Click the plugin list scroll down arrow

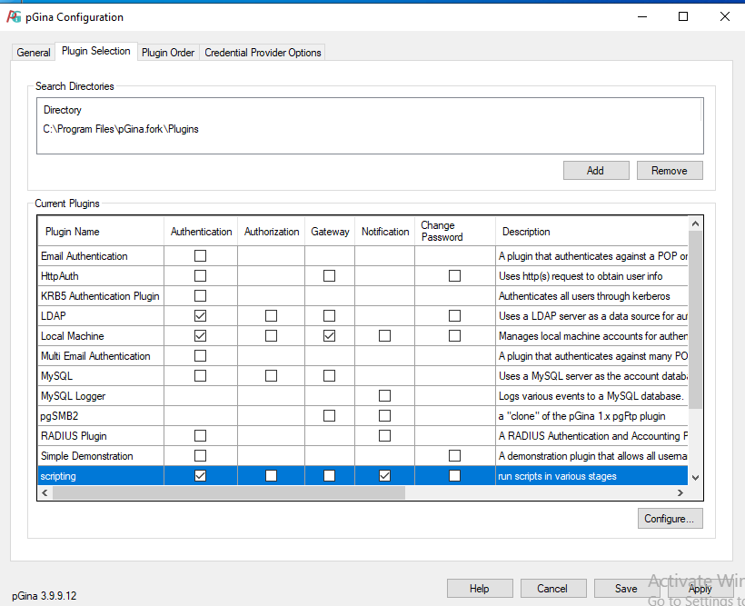click(695, 477)
